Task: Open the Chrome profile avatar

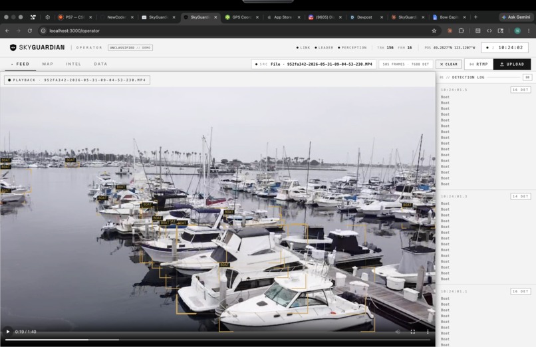Action: [x=517, y=31]
